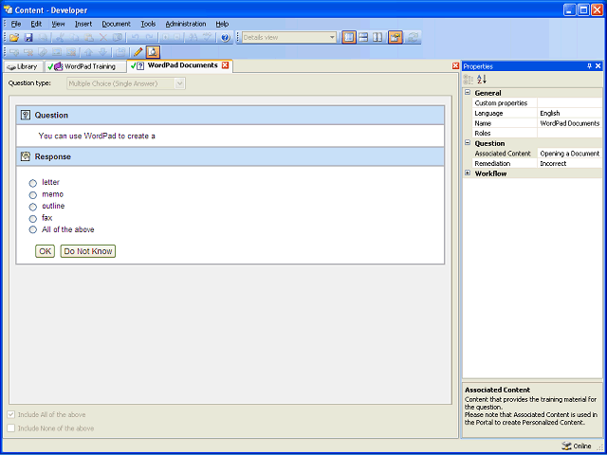Open the View menu
Screen dimensions: 607x455
click(58, 24)
